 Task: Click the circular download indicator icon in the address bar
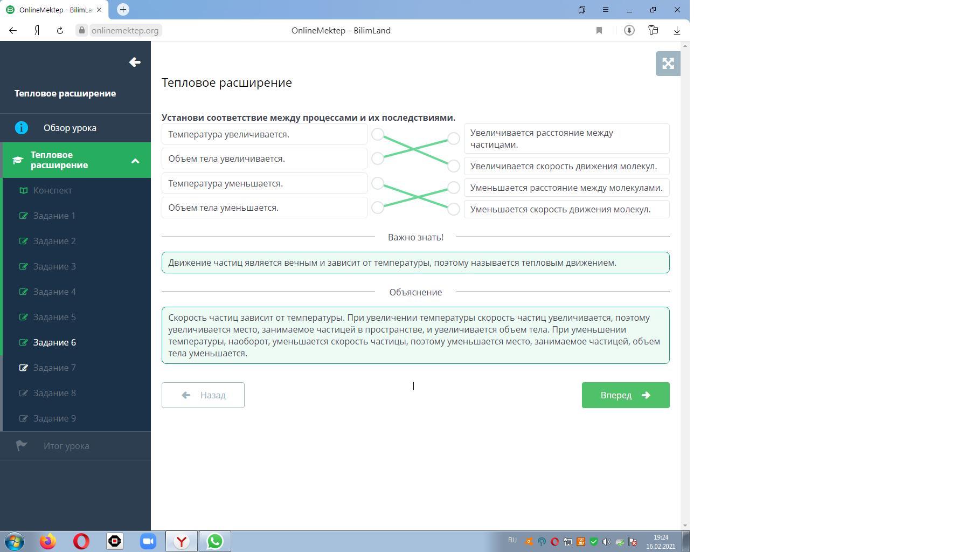[629, 30]
